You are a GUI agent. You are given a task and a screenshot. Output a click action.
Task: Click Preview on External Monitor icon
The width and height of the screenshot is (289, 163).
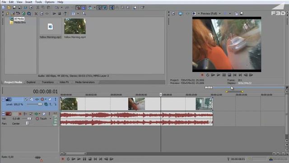tap(181, 14)
